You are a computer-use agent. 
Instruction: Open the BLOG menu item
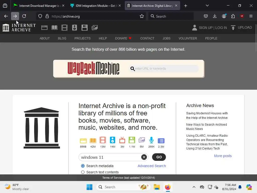coord(62,38)
